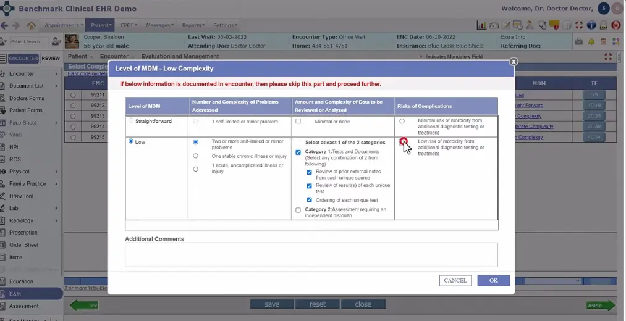
Task: Click the red power logout icon
Action: click(x=616, y=25)
